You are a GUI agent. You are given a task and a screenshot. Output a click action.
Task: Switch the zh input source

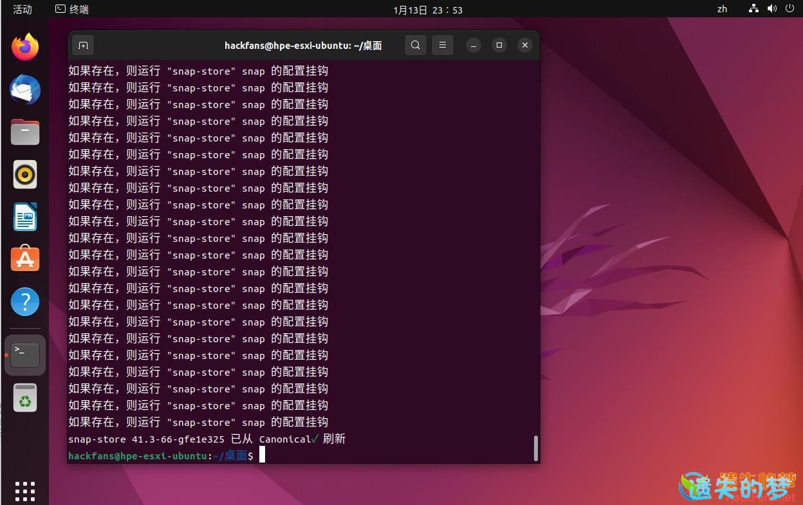pos(723,9)
